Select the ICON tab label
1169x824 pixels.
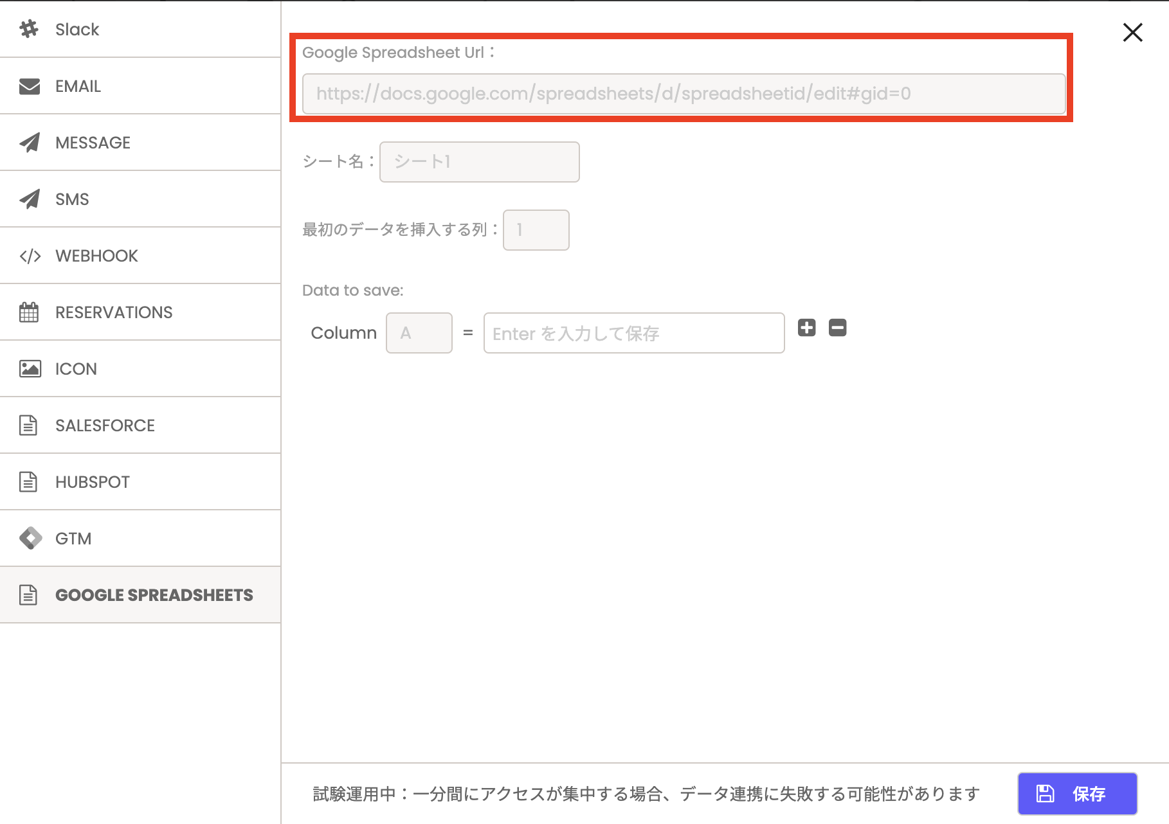[76, 369]
